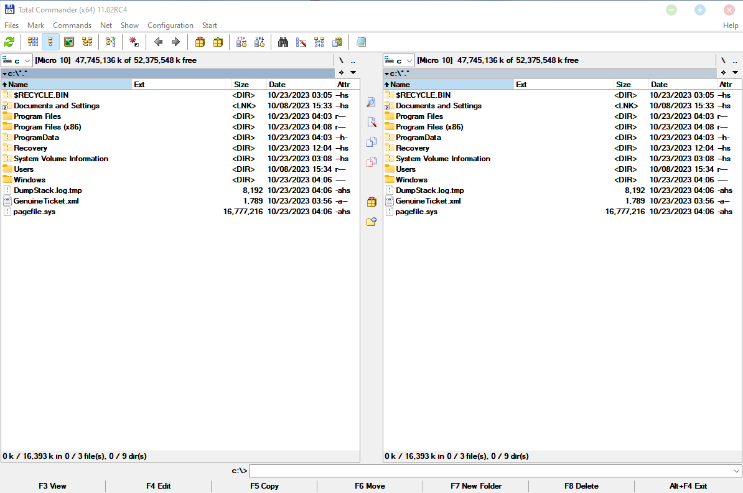Image resolution: width=743 pixels, height=493 pixels.
Task: Click the Unpack files toolbar icon
Action: tap(218, 42)
